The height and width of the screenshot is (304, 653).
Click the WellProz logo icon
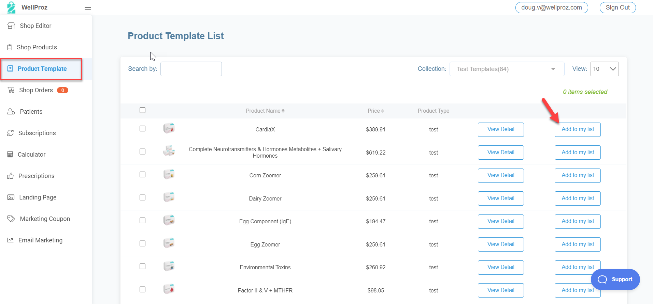[11, 7]
